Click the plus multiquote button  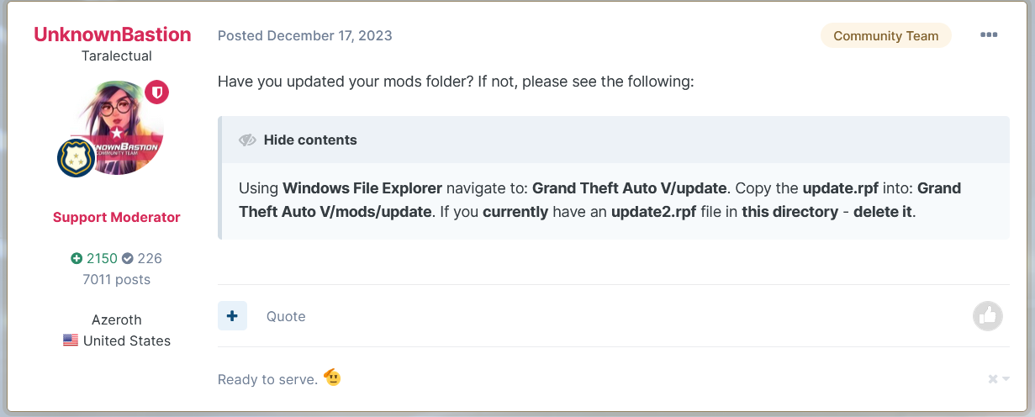[x=232, y=316]
